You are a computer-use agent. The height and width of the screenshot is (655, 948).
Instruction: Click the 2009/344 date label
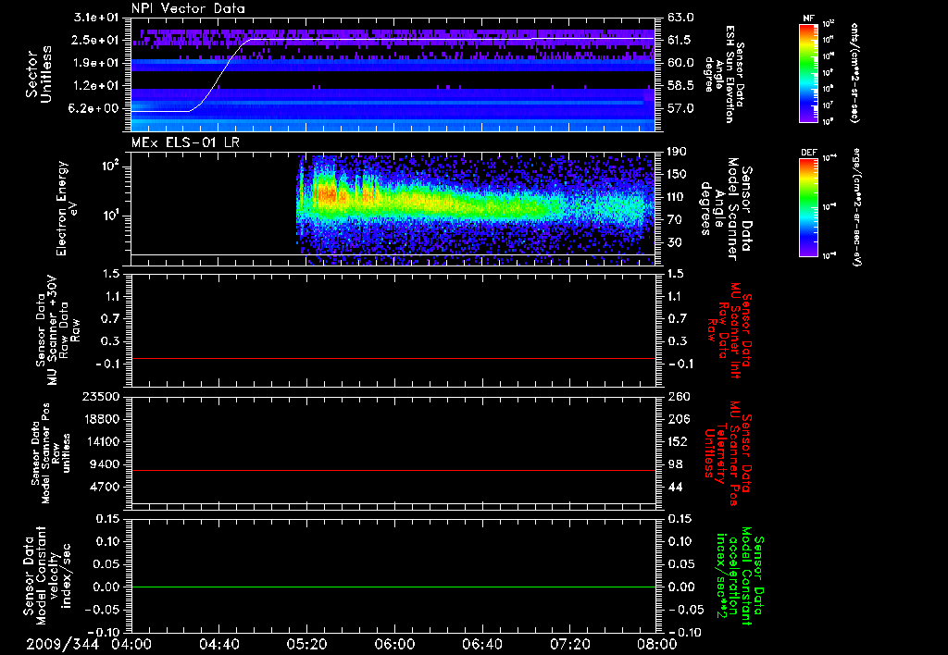(61, 644)
